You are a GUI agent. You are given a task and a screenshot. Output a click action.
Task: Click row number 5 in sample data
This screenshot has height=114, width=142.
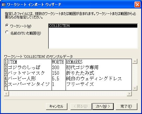click(x=6, y=84)
